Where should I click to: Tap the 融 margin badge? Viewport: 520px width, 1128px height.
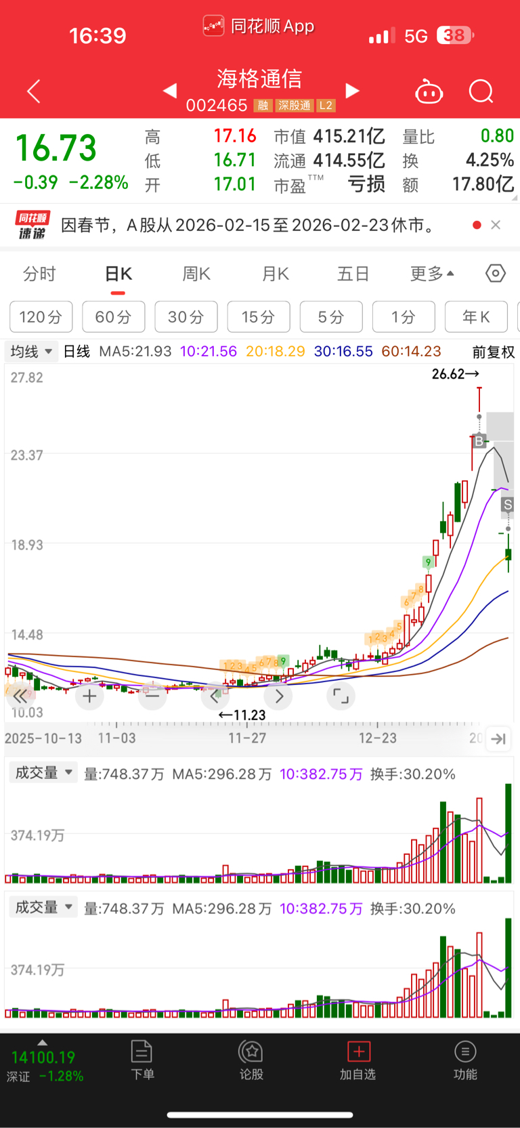coord(263,106)
